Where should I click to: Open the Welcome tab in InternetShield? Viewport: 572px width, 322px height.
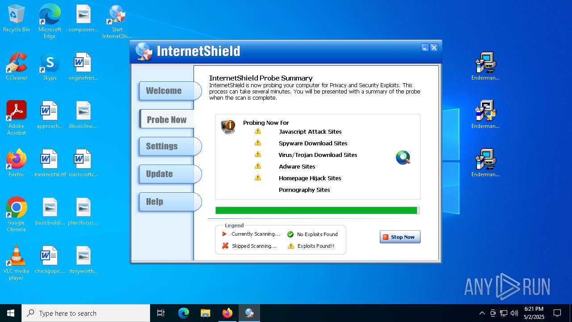click(170, 91)
